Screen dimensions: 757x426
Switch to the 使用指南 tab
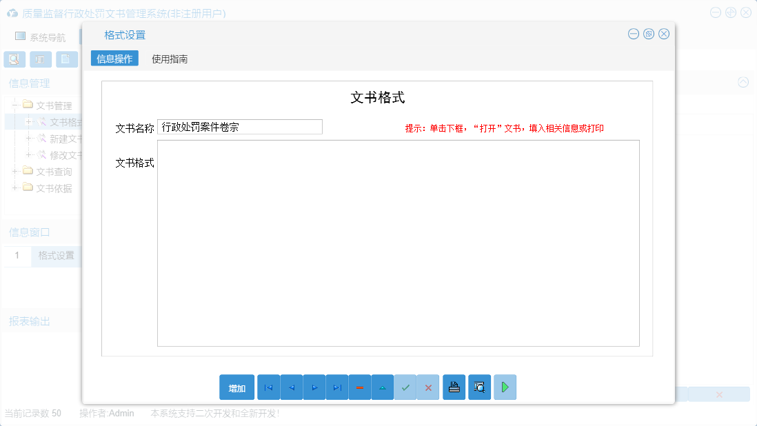coord(169,59)
